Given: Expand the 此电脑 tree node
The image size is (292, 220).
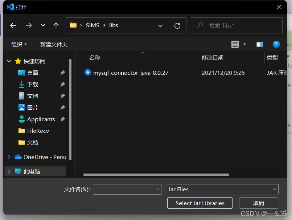Looking at the screenshot, I should point(9,171).
